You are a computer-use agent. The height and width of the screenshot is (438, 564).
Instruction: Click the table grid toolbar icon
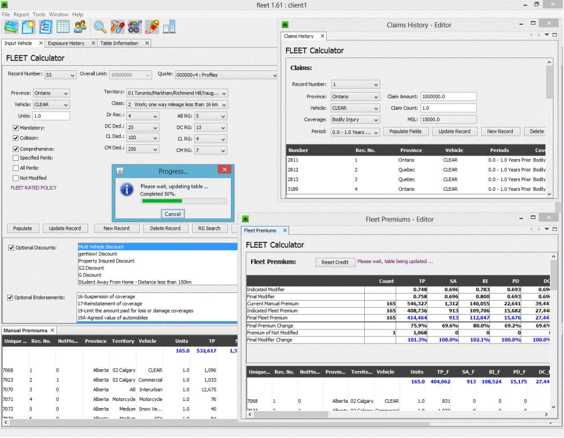pos(63,27)
